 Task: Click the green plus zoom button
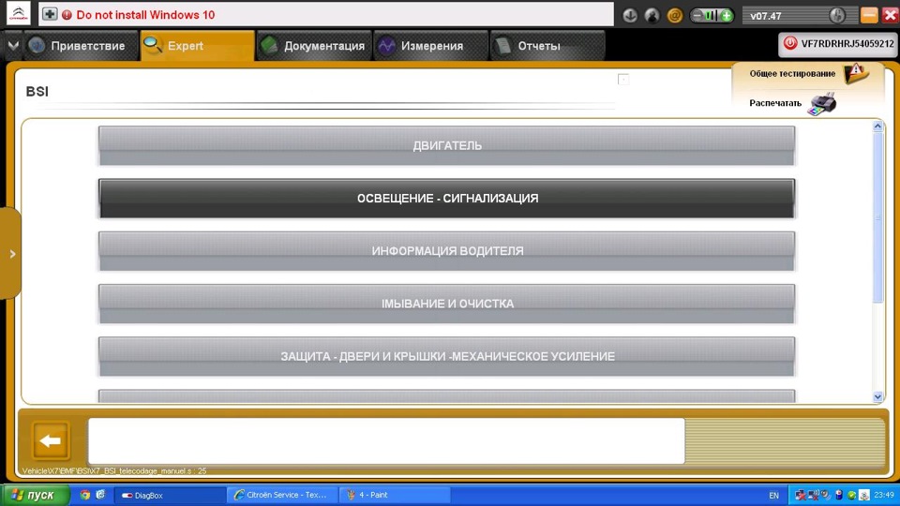726,16
